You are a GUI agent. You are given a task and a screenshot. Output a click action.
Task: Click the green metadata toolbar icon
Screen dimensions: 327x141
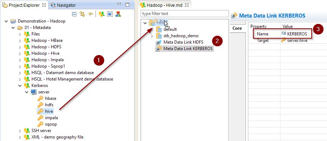coord(102,14)
